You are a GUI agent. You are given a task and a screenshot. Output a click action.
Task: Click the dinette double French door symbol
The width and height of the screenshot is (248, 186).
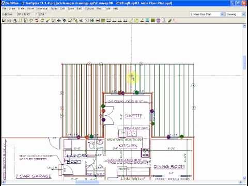(x=109, y=115)
